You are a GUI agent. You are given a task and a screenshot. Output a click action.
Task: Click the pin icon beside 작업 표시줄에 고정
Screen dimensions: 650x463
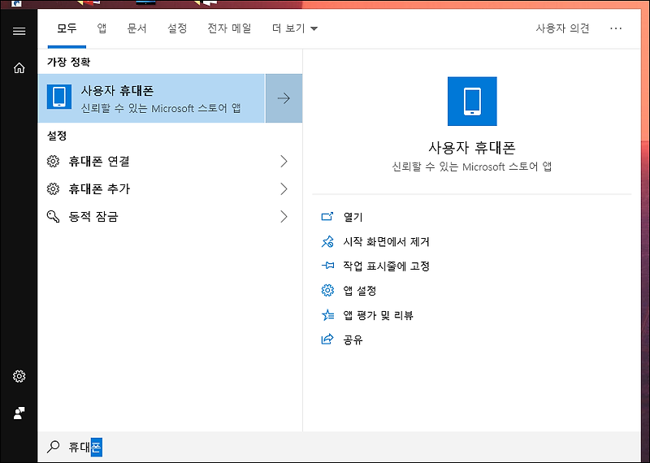[327, 266]
